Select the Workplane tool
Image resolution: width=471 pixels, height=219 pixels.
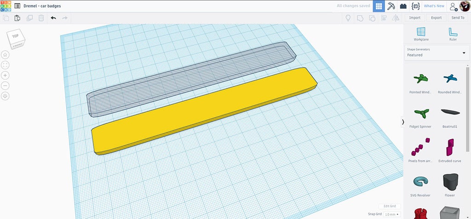[x=421, y=34]
